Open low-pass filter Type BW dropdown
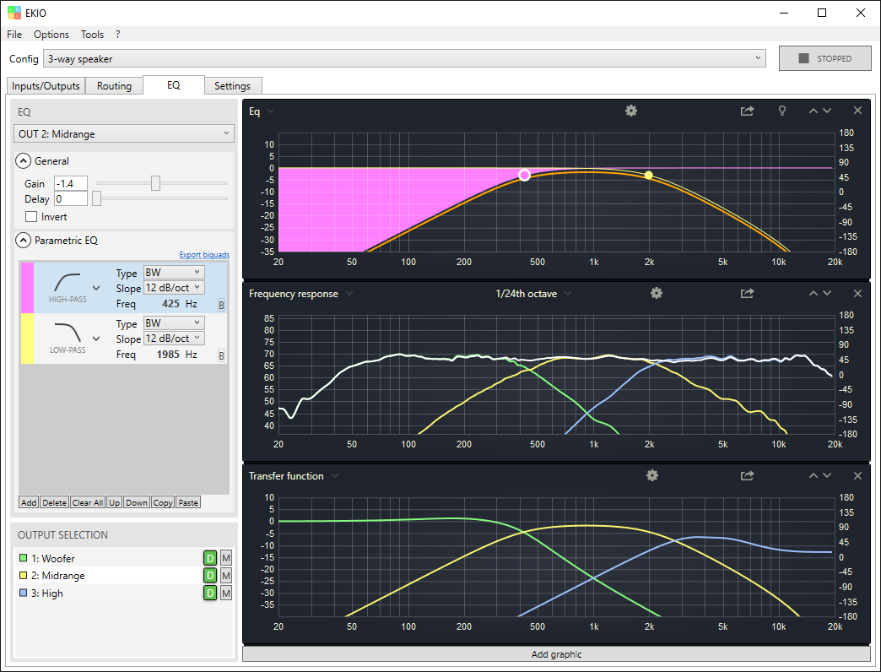Image resolution: width=881 pixels, height=672 pixels. pos(174,323)
